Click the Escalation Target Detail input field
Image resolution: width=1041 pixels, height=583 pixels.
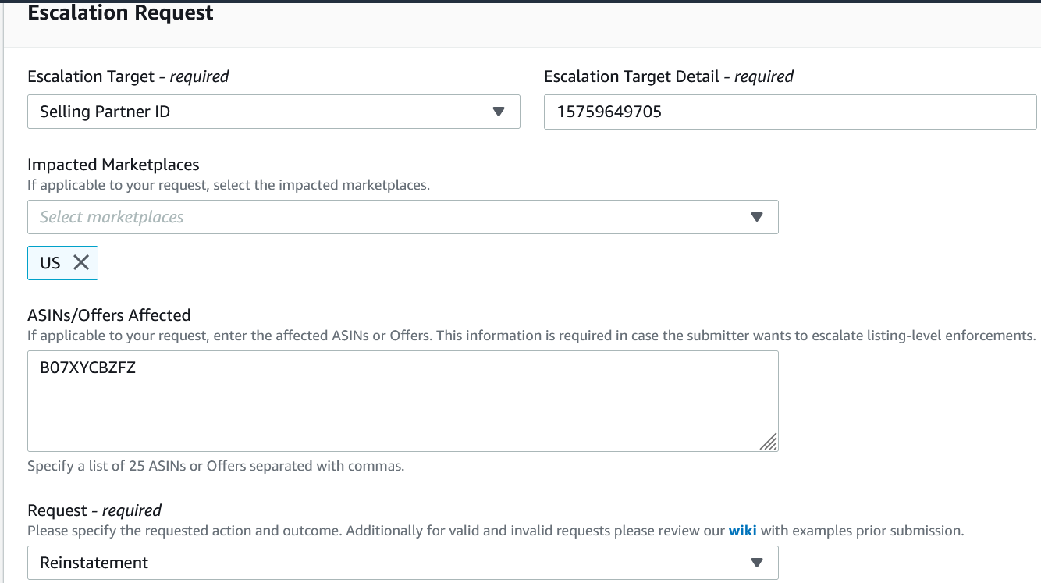[790, 112]
